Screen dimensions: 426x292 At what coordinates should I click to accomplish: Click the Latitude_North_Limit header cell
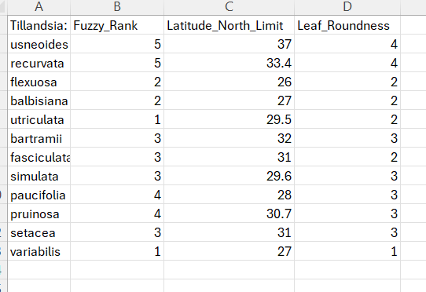229,25
